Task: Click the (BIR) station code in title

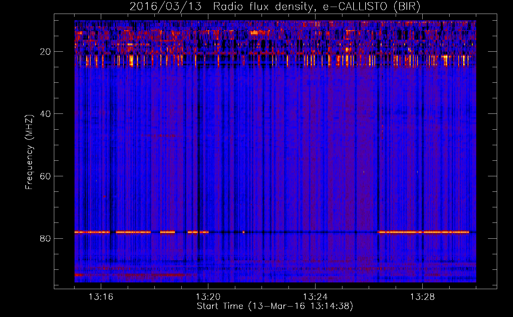Action: point(407,6)
